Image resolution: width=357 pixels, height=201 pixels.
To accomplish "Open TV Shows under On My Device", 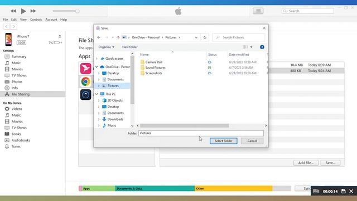I will [x=19, y=128].
